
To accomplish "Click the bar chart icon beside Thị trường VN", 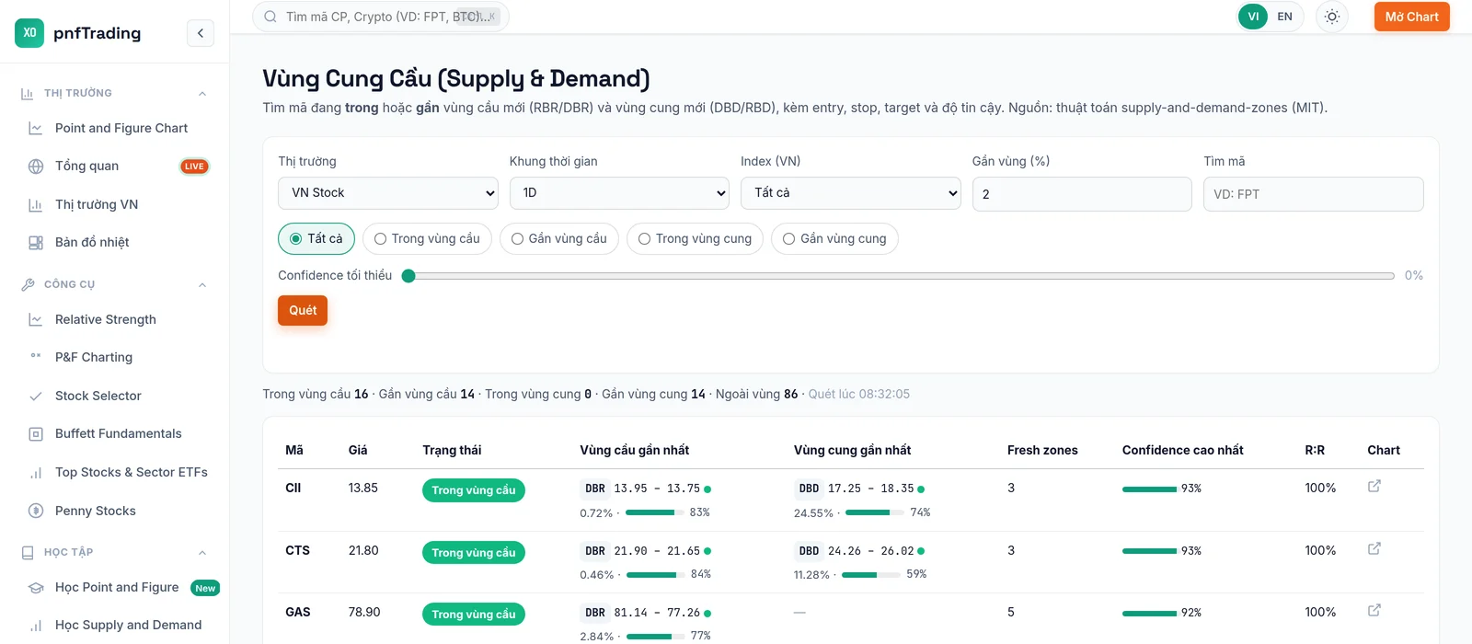I will click(36, 205).
